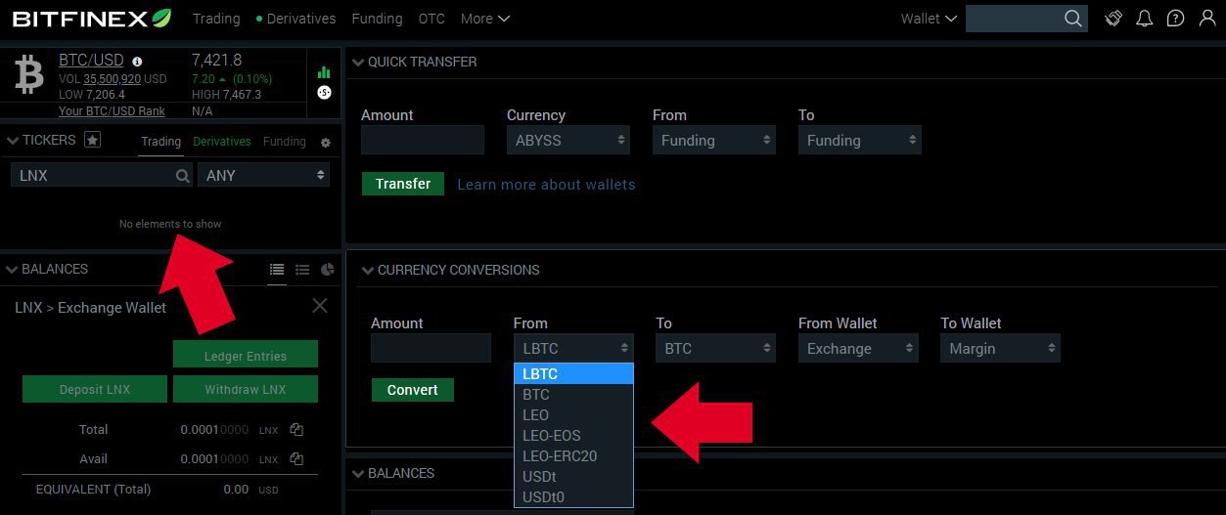Select the Derivatives tab in Tickers
The width and height of the screenshot is (1226, 515).
pos(222,142)
